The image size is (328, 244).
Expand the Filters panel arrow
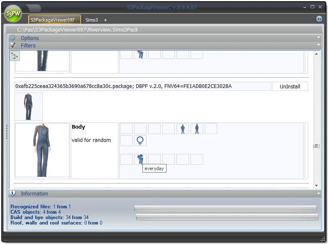point(318,45)
